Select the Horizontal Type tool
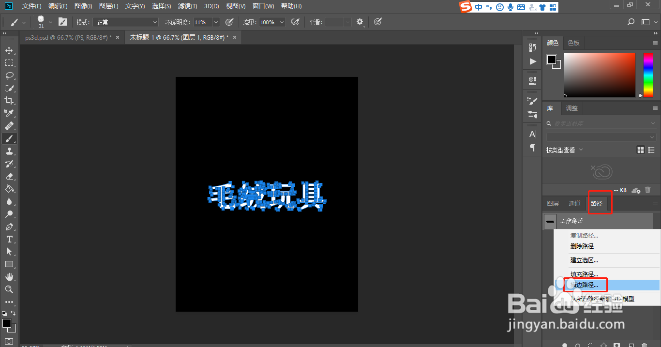This screenshot has width=661, height=347. click(x=9, y=239)
